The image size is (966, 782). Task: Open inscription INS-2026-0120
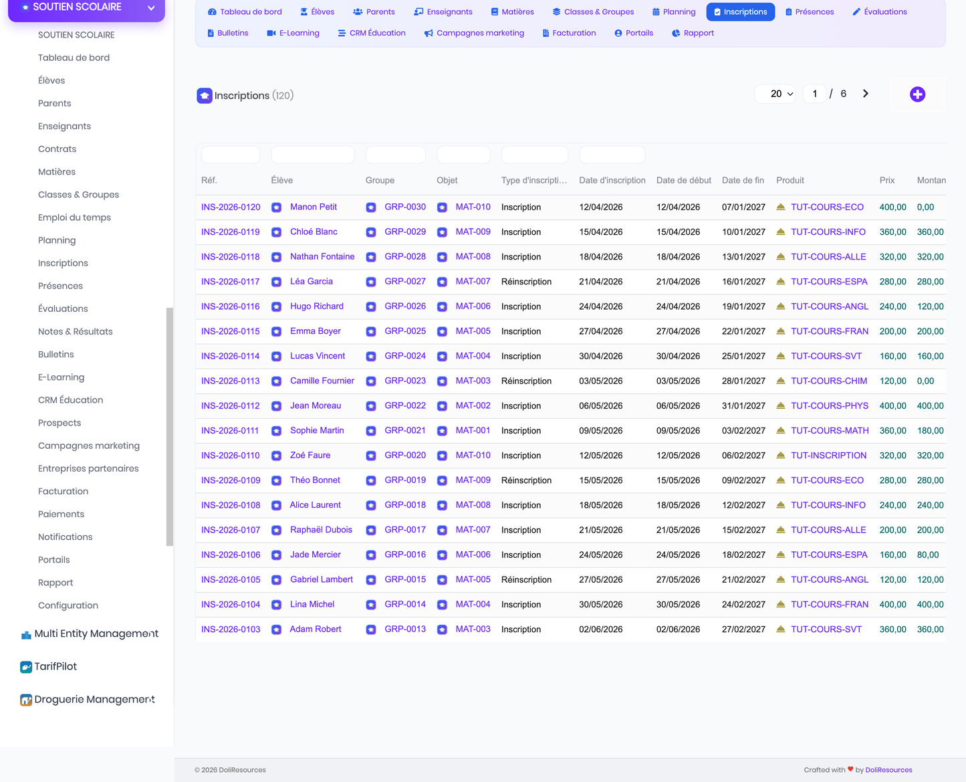click(x=231, y=207)
